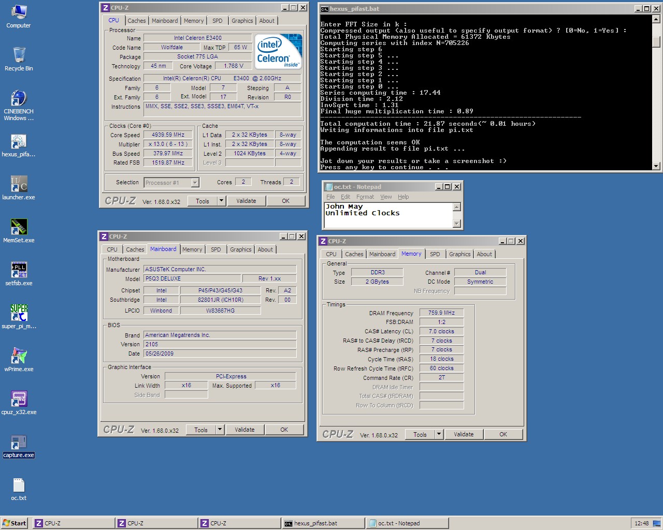Click console window scroll down arrow

pos(656,166)
